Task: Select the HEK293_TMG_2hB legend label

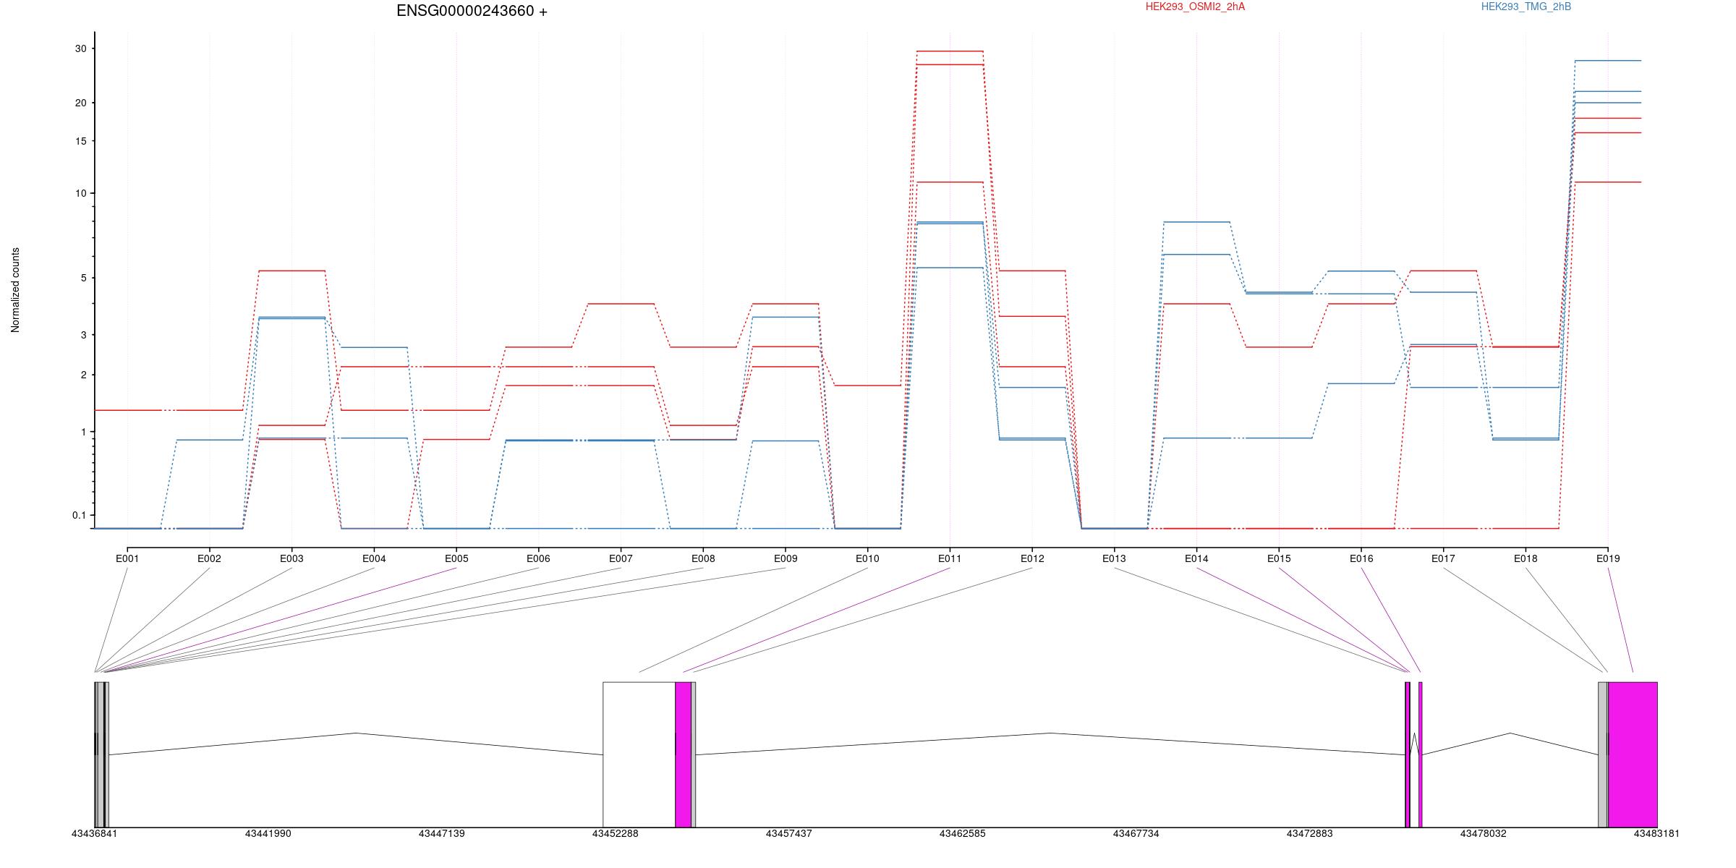Action: click(1526, 7)
